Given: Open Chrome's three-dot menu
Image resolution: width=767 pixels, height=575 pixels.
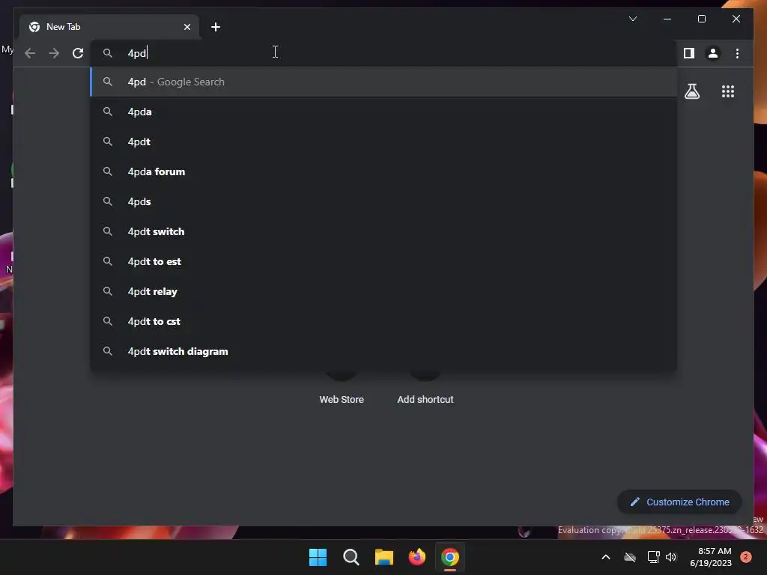Looking at the screenshot, I should click(737, 53).
